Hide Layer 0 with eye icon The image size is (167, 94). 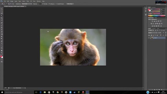click(x=149, y=38)
